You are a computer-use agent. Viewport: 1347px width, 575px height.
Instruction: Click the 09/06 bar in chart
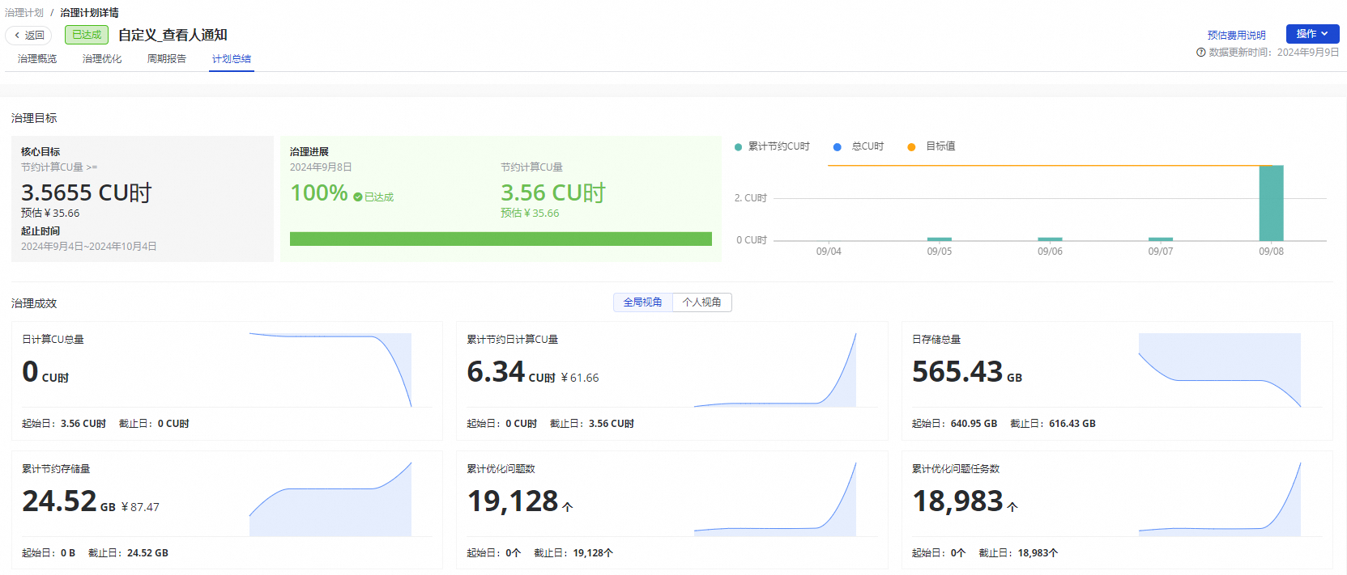coord(1050,239)
